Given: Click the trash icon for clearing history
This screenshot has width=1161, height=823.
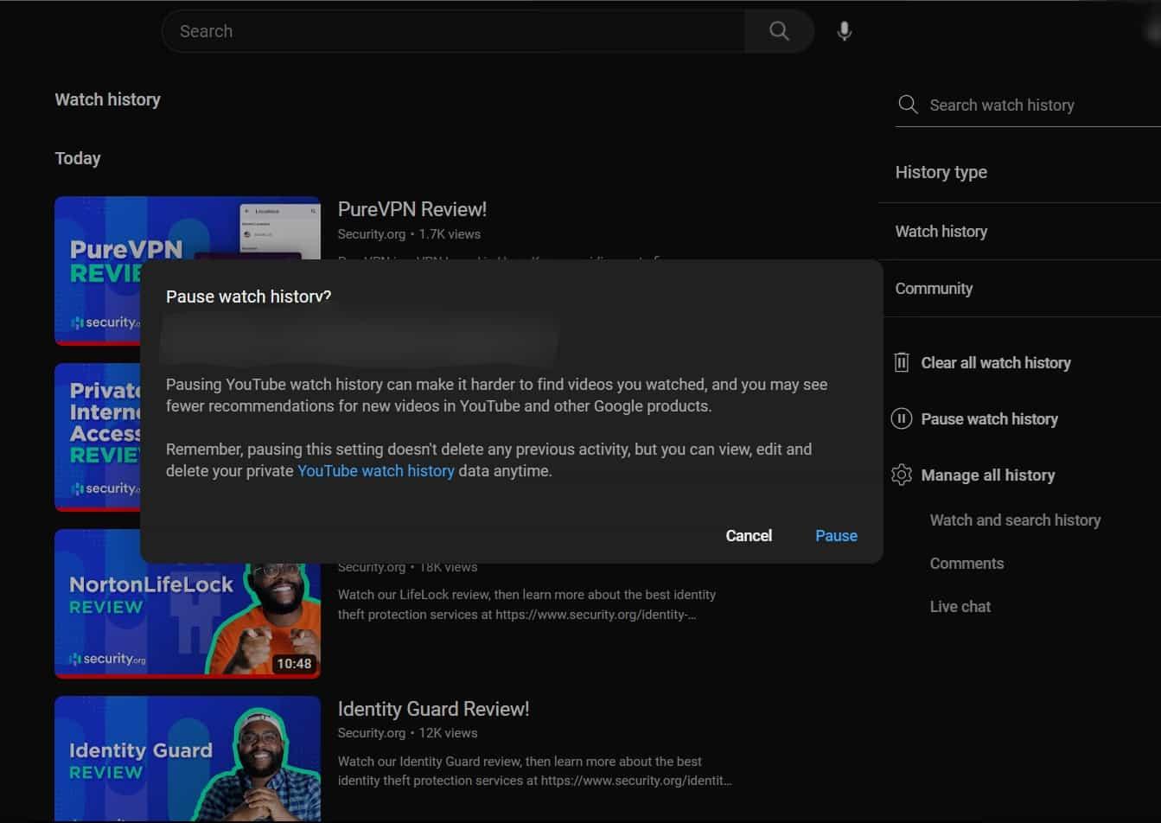Looking at the screenshot, I should pyautogui.click(x=901, y=362).
